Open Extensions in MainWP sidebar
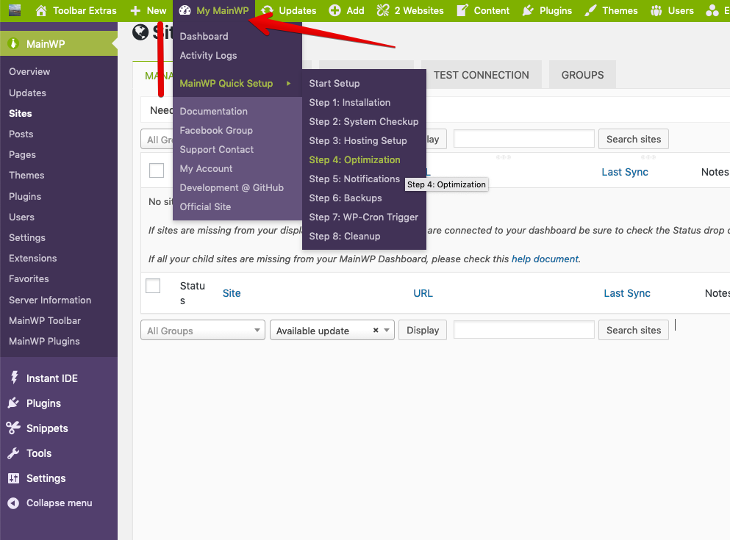Screen dimensions: 730x540 coord(32,258)
